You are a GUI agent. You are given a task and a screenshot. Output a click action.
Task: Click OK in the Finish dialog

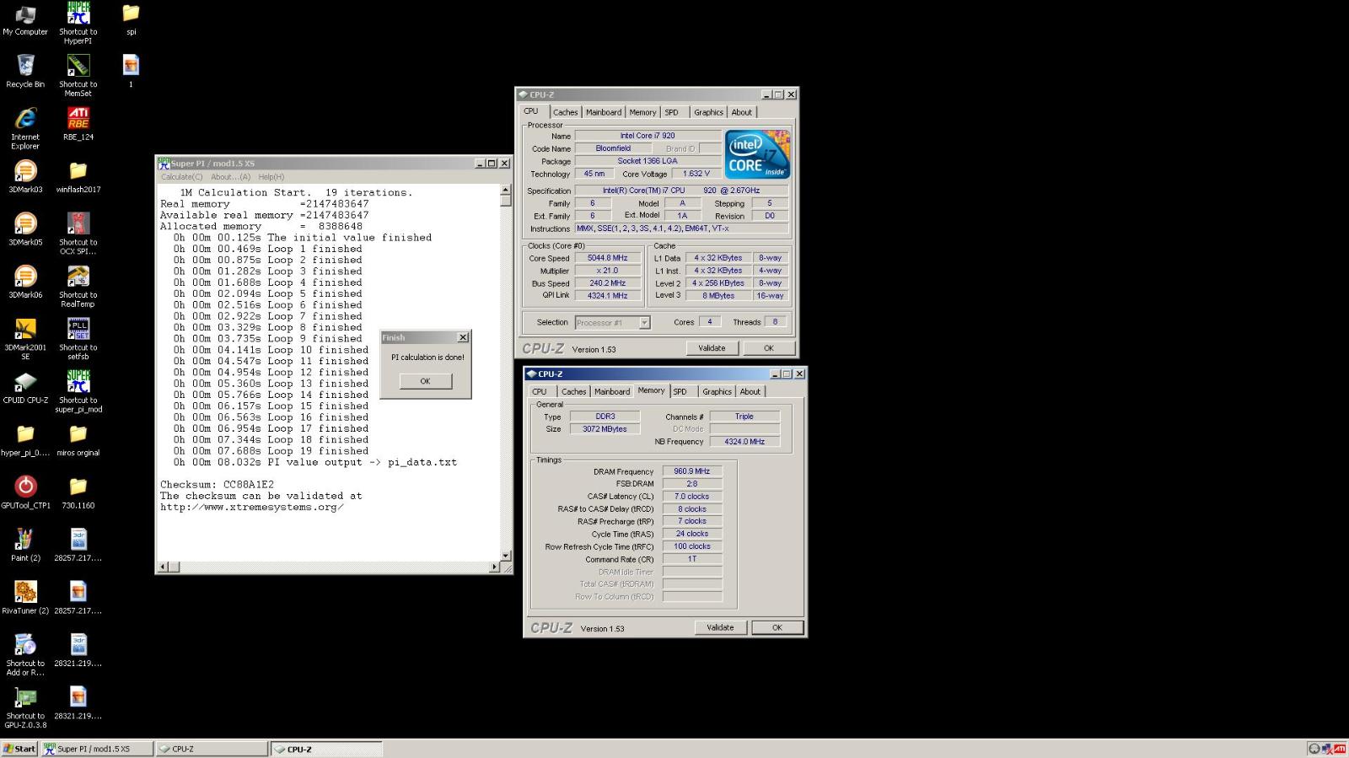(x=425, y=381)
